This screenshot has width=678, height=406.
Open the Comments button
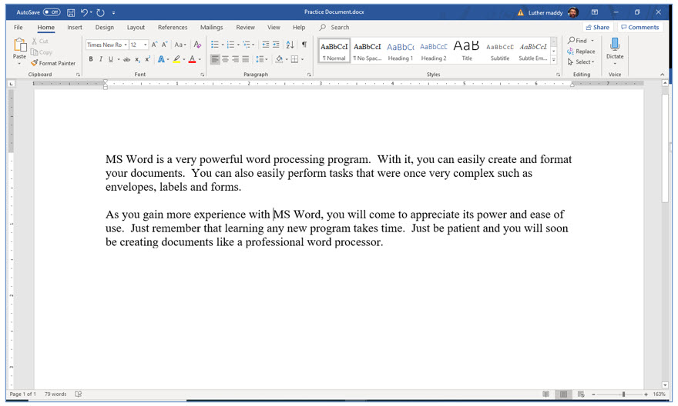click(640, 27)
